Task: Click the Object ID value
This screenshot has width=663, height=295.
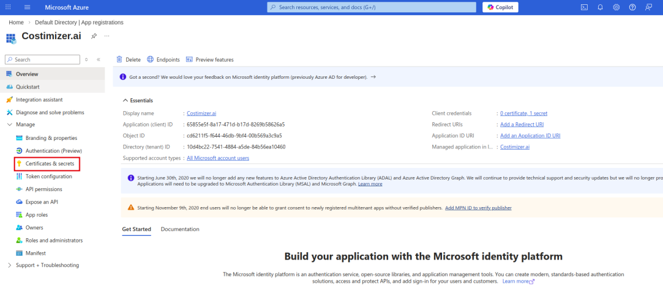Action: pos(234,136)
